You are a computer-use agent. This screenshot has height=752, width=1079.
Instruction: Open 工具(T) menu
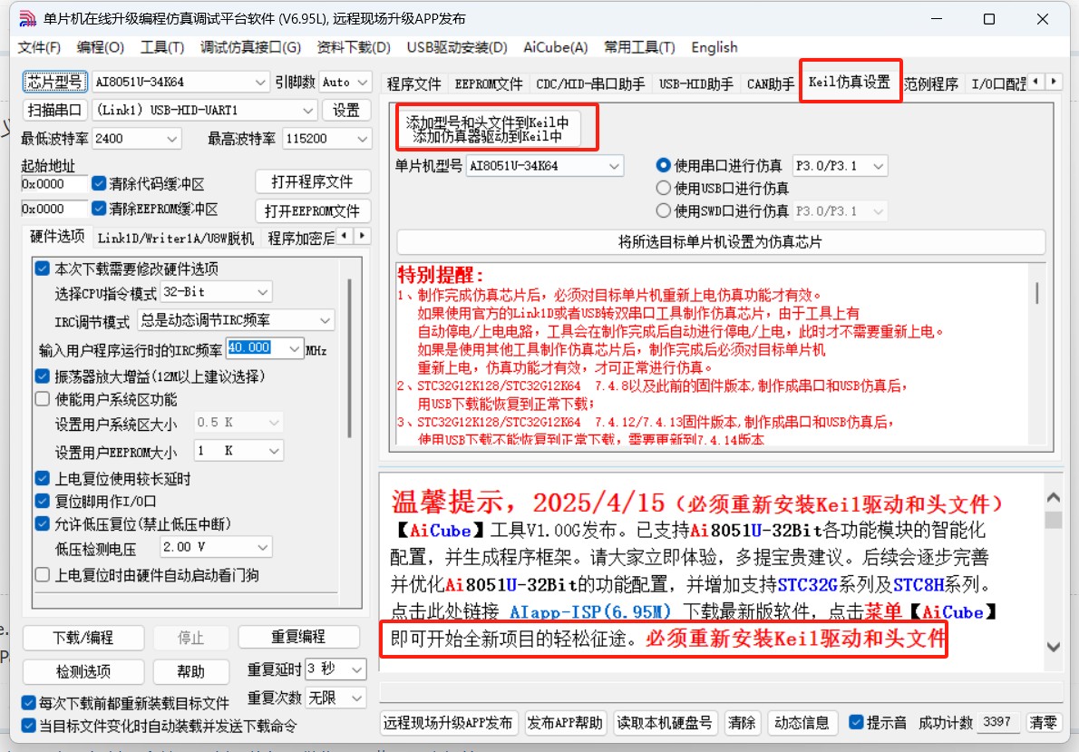click(162, 47)
